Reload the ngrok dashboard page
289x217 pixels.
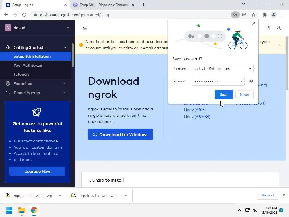[x=24, y=15]
